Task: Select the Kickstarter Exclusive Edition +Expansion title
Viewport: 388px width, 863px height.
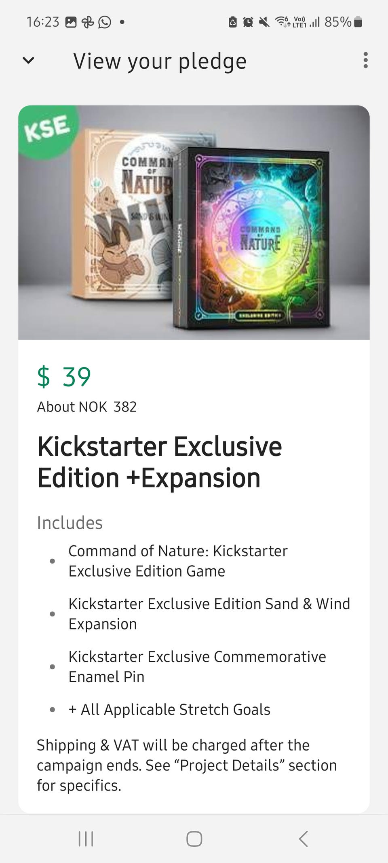Action: 160,462
